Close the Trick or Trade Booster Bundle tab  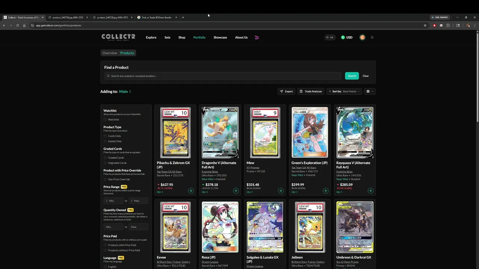176,17
